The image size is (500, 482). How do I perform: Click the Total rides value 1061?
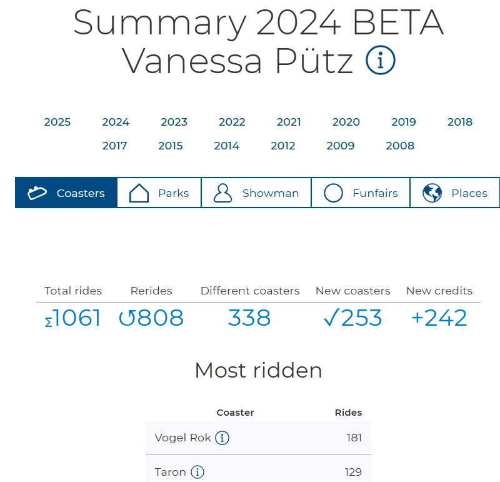tap(73, 318)
